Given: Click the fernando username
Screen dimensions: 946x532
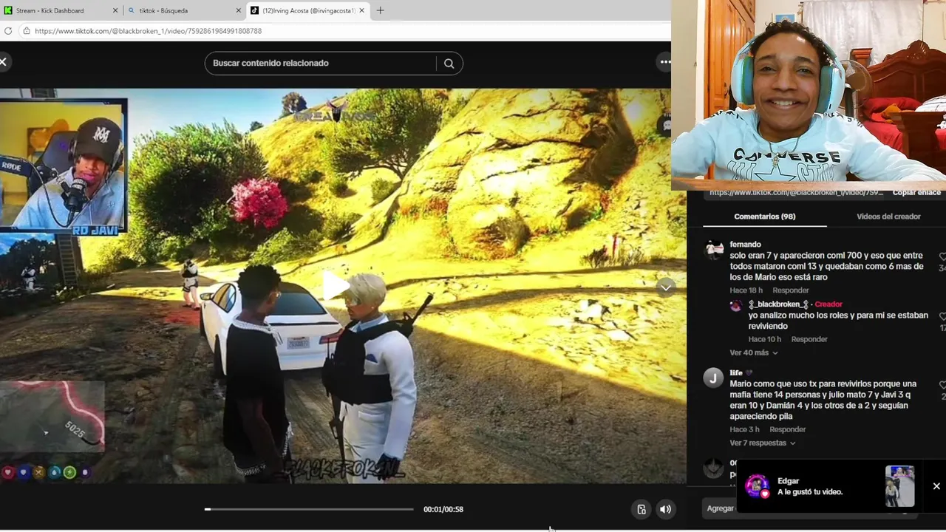Looking at the screenshot, I should coord(745,245).
